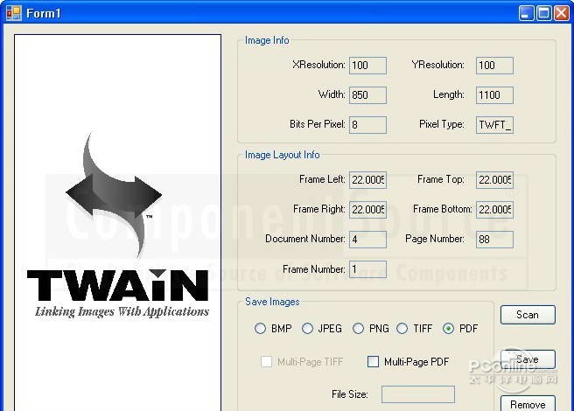Click the Document Number field
The image size is (574, 411).
tap(367, 240)
